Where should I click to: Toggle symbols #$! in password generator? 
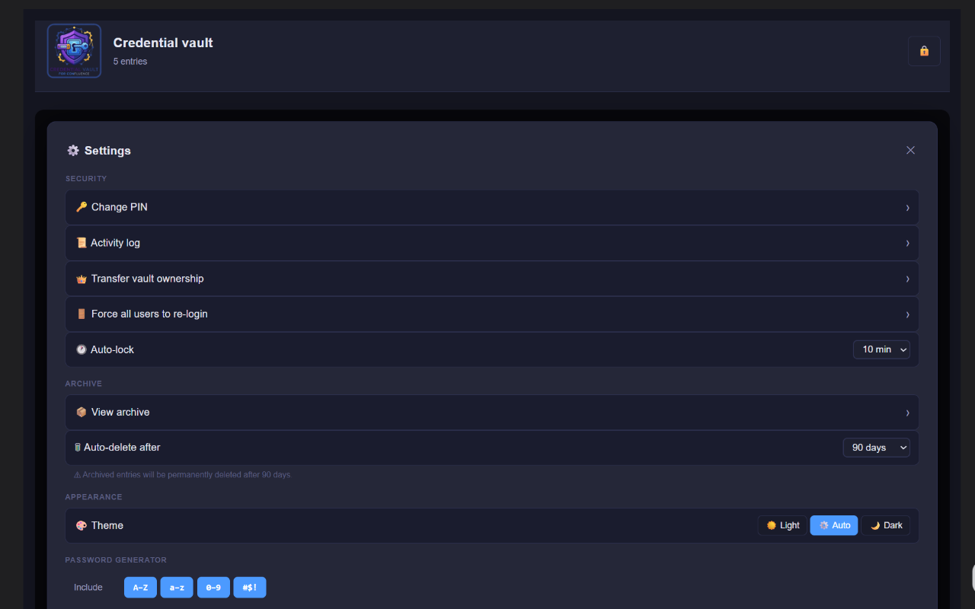coord(250,587)
